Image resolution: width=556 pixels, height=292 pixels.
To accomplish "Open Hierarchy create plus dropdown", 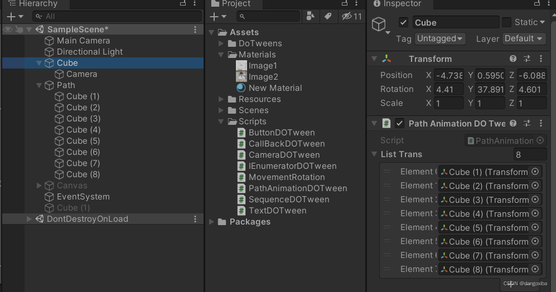I will tap(14, 16).
